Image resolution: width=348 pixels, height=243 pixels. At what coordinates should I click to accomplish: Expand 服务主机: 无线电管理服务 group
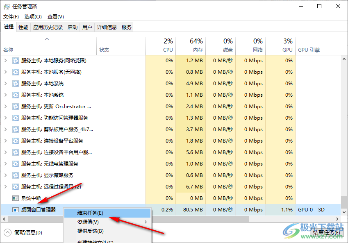(6, 164)
